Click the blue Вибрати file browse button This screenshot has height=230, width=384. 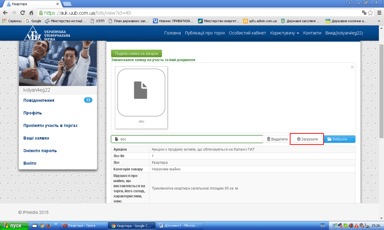[339, 139]
